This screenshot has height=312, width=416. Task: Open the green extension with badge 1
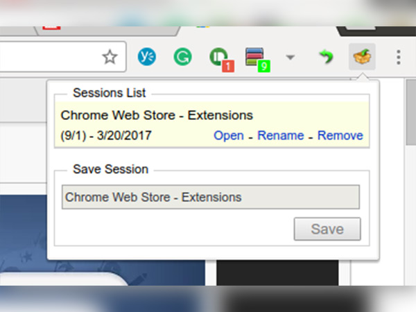[x=219, y=58]
